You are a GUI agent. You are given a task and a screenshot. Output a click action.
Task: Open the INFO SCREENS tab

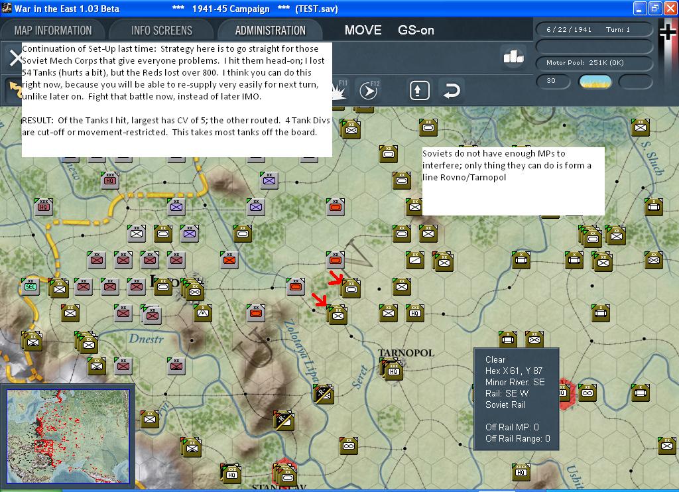[162, 31]
